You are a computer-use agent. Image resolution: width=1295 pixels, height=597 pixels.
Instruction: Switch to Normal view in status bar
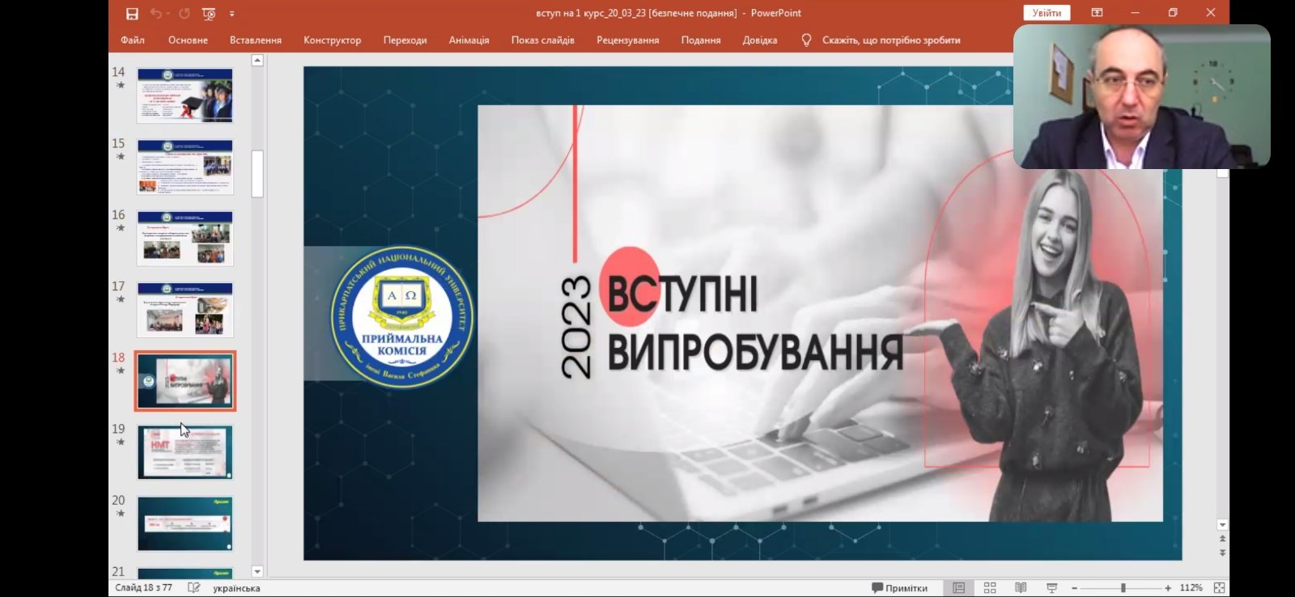959,588
